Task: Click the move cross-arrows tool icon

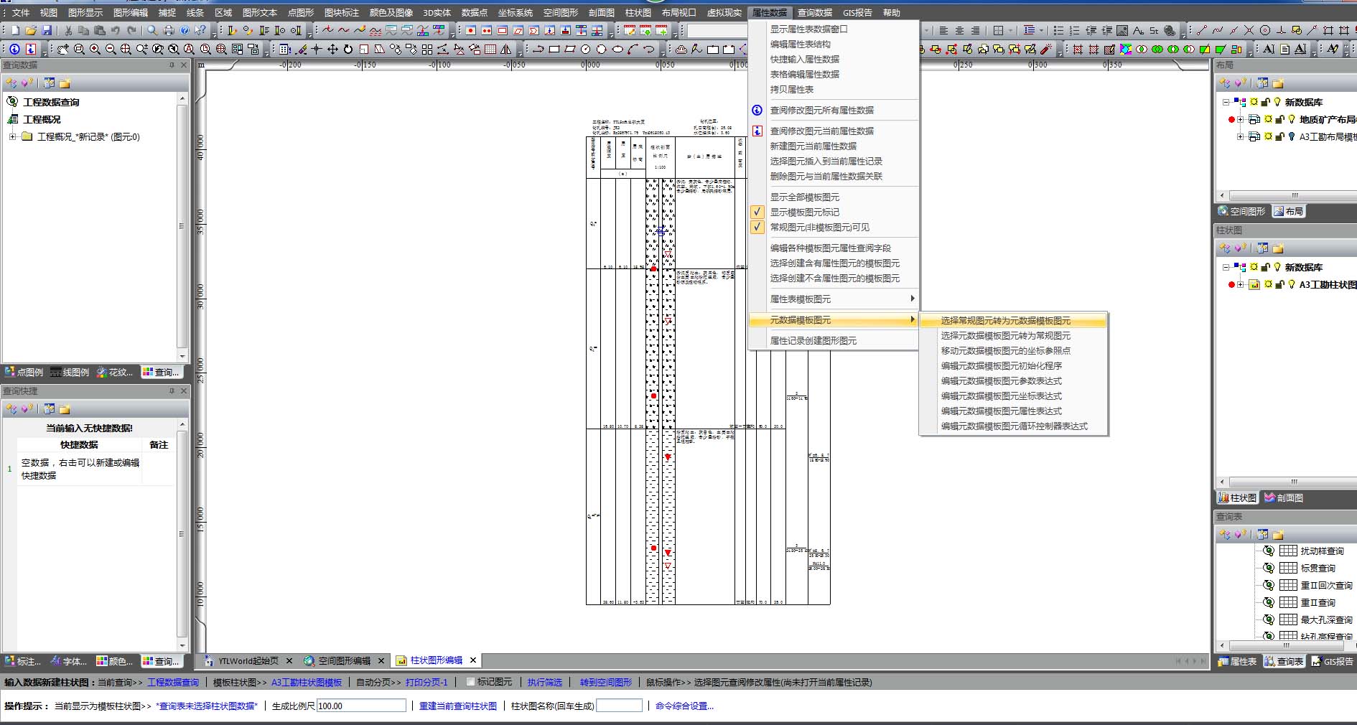Action: tap(332, 49)
